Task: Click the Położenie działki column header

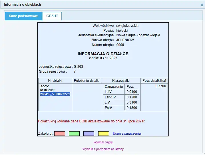Action: (x=87, y=81)
